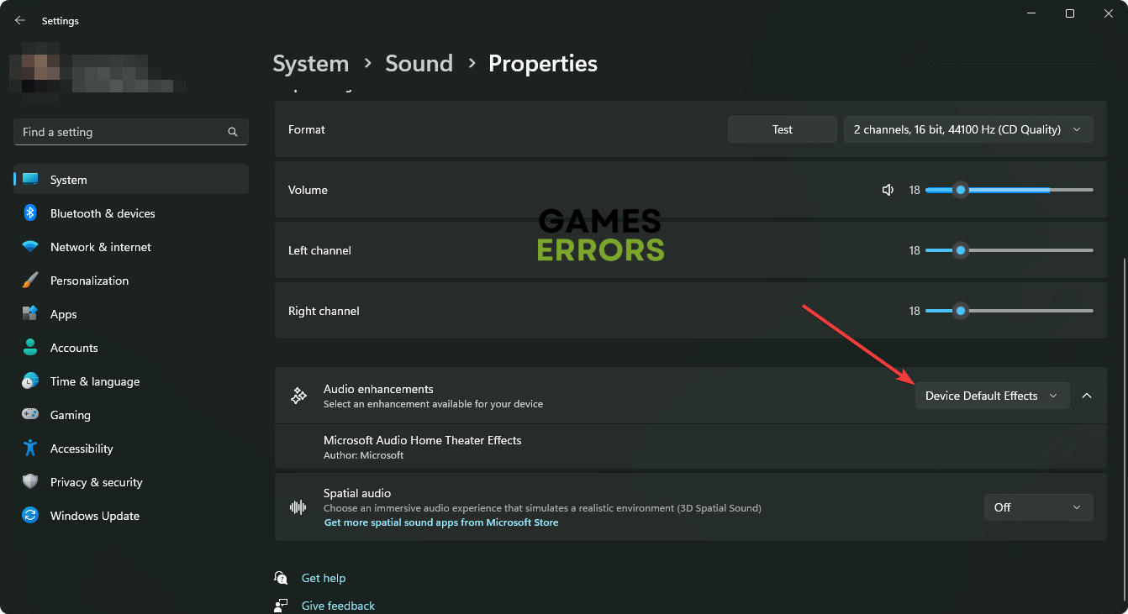Collapse the Audio enhancements section

(x=1087, y=396)
